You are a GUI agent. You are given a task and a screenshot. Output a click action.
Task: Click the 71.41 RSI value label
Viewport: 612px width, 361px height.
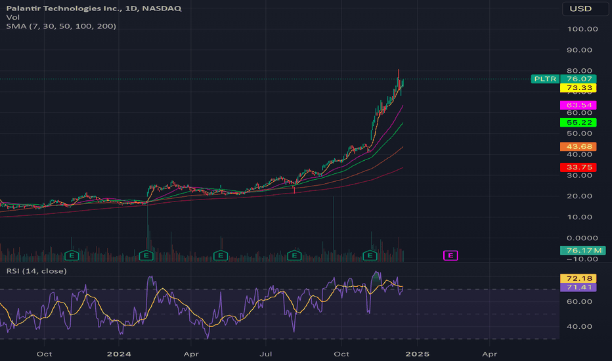[579, 287]
